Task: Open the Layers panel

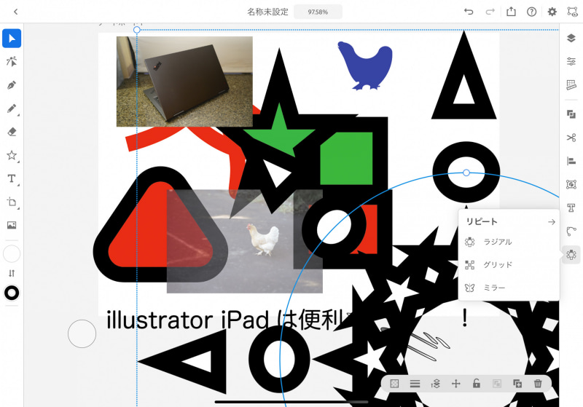Action: (571, 39)
